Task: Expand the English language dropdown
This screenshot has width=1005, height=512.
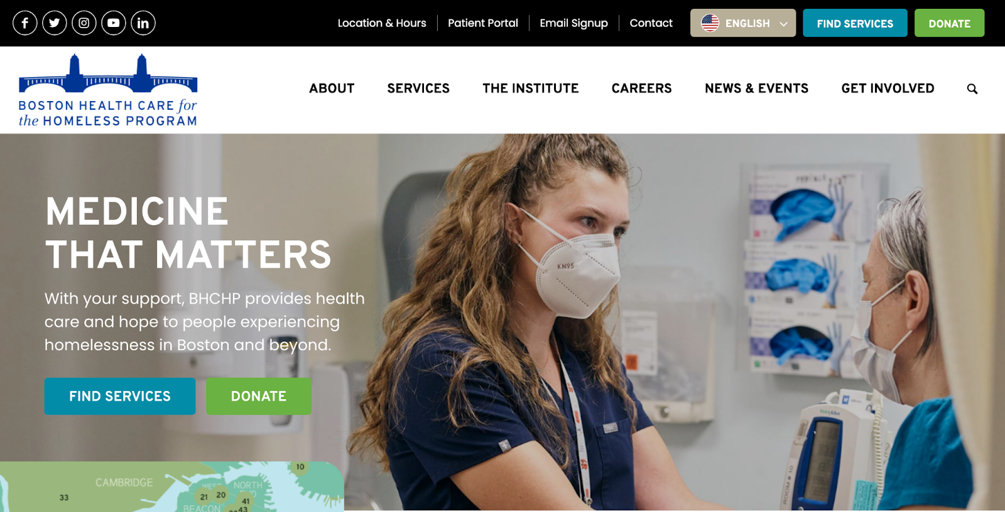Action: click(x=743, y=23)
